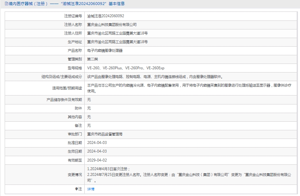
Task: Click the 批准日期 value 2024-04-03
Action: [x=97, y=143]
